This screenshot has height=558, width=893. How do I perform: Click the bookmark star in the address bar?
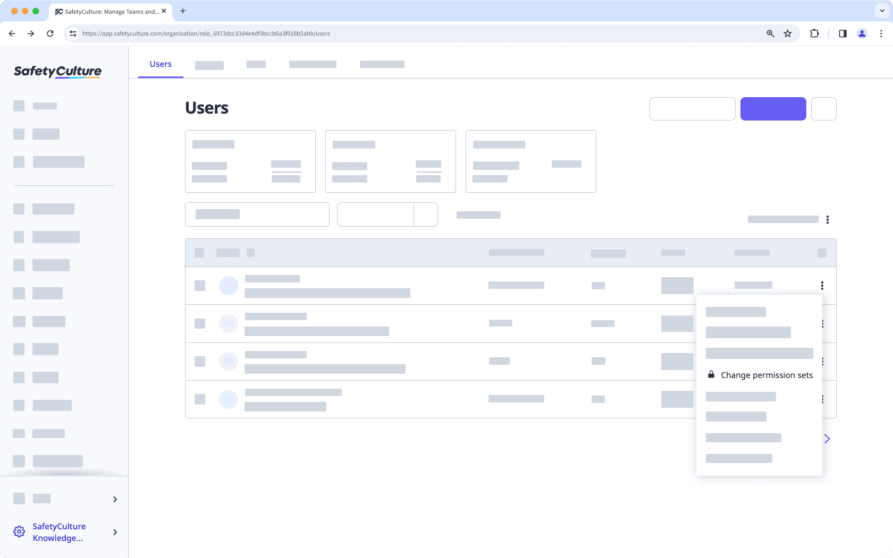point(788,33)
